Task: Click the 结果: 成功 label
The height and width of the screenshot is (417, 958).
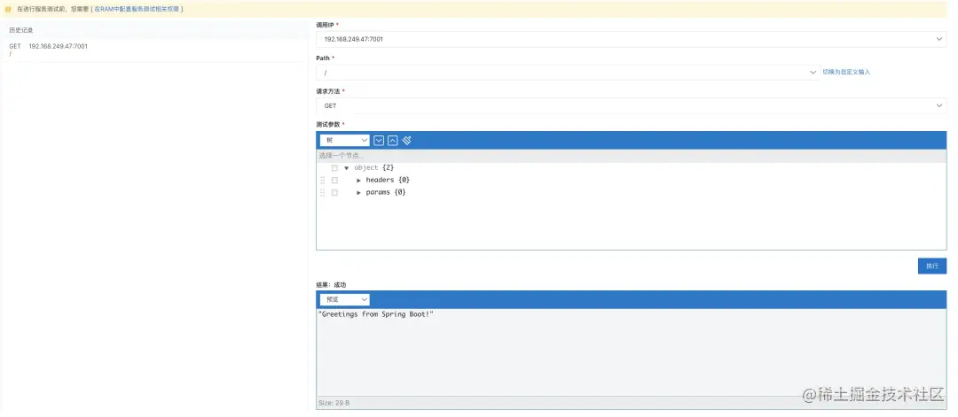Action: click(x=331, y=285)
